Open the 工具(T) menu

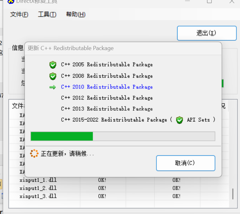(x=47, y=14)
